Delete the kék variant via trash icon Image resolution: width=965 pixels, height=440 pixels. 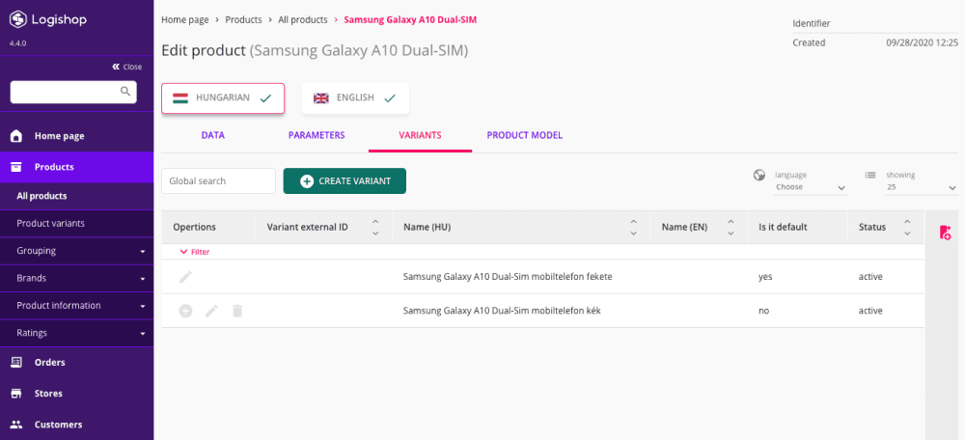(237, 311)
